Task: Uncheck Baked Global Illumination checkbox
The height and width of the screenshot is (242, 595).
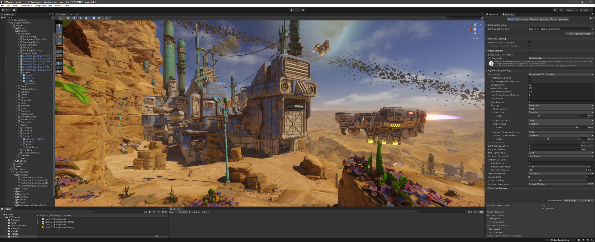Action: pos(529,55)
